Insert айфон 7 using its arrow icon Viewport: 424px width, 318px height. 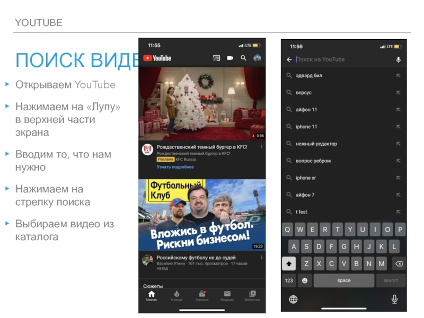point(399,195)
